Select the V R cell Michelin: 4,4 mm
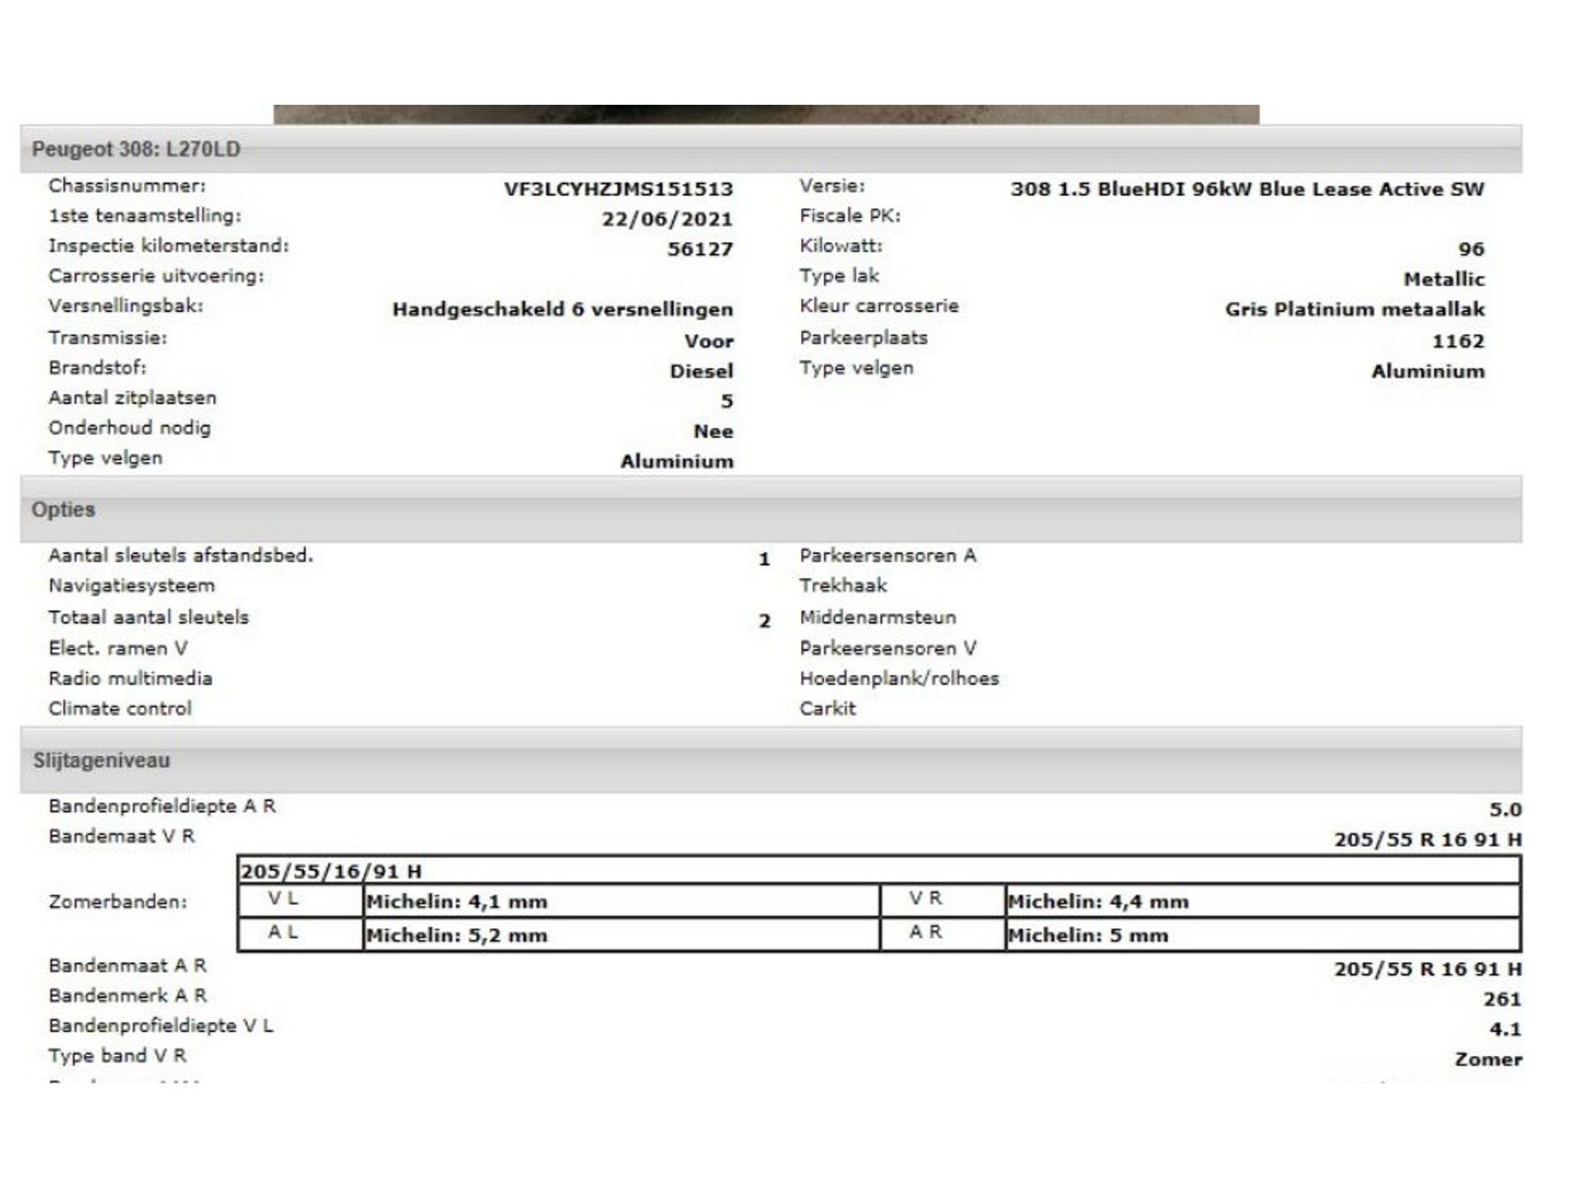This screenshot has width=1584, height=1188. [1263, 902]
